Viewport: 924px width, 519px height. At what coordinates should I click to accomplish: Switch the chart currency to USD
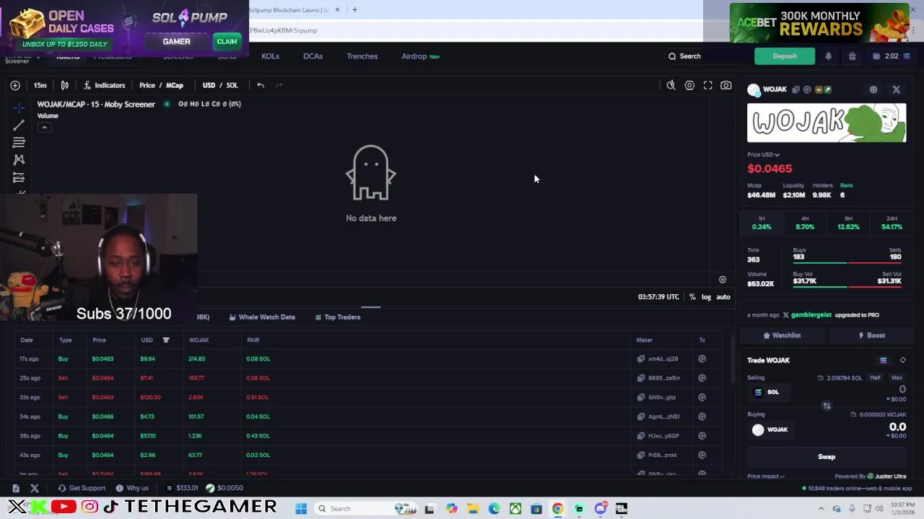[209, 85]
